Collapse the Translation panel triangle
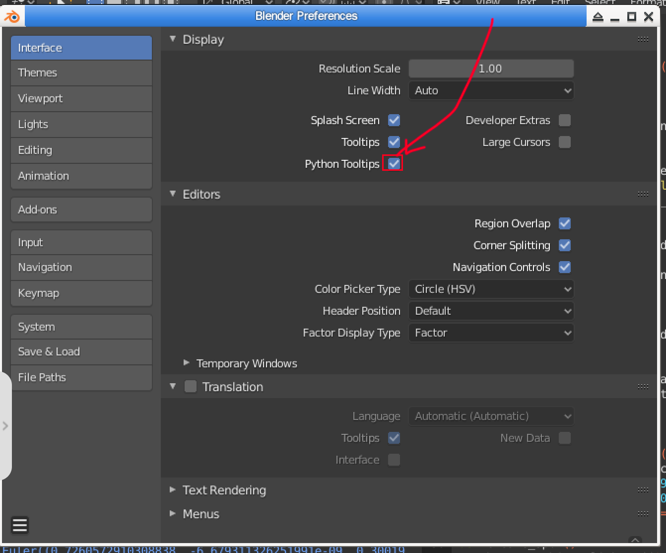 click(x=173, y=386)
